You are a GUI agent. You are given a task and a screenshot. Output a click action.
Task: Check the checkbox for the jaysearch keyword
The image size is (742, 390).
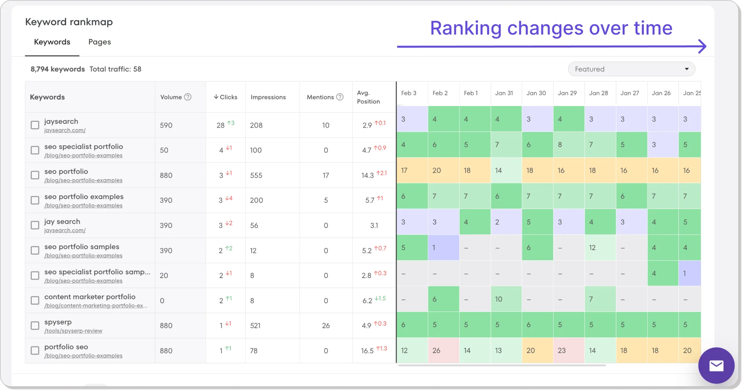pyautogui.click(x=35, y=125)
